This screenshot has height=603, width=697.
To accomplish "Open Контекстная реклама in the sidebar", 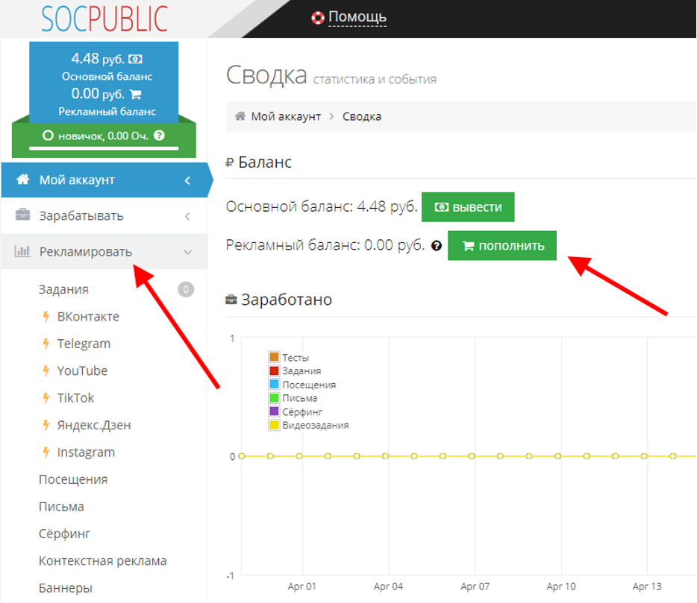I will coord(103,561).
